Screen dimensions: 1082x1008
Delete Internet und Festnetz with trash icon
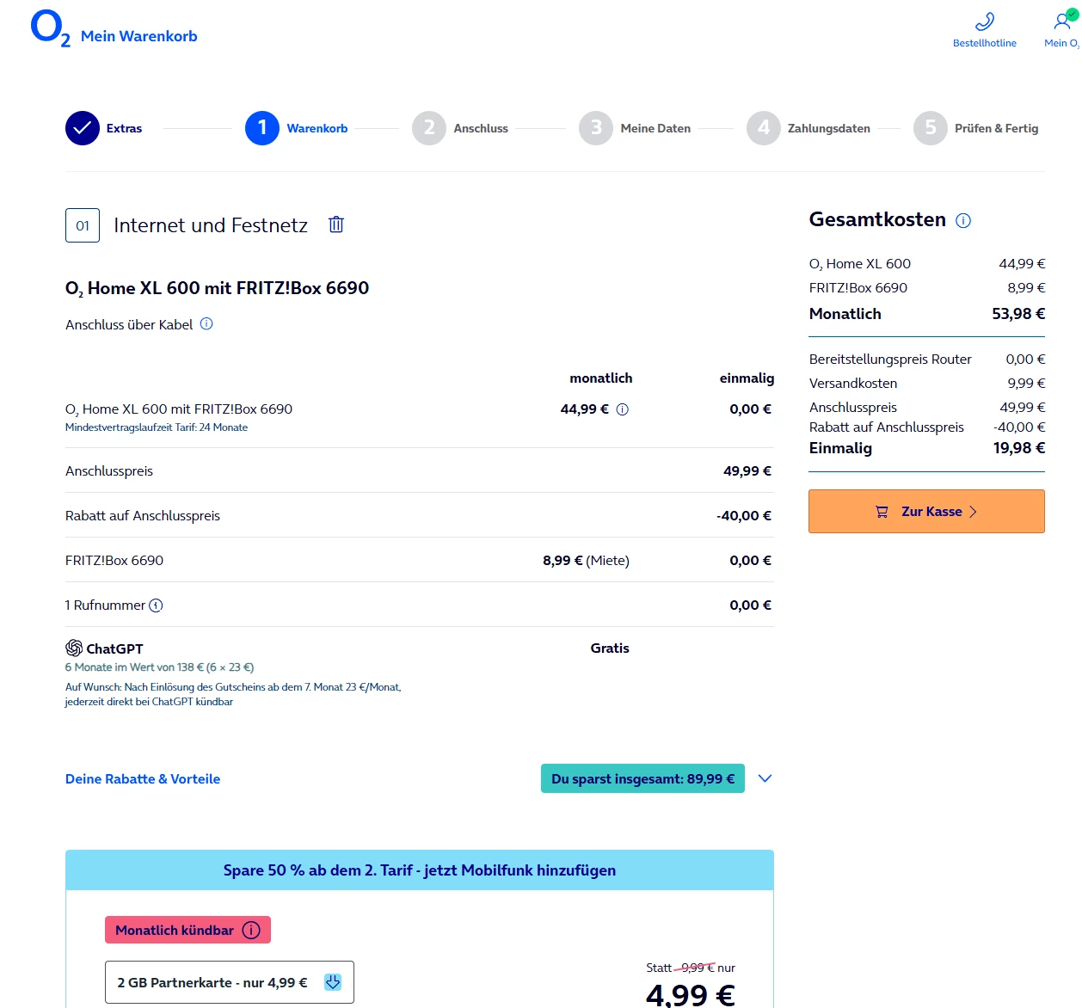tap(336, 224)
